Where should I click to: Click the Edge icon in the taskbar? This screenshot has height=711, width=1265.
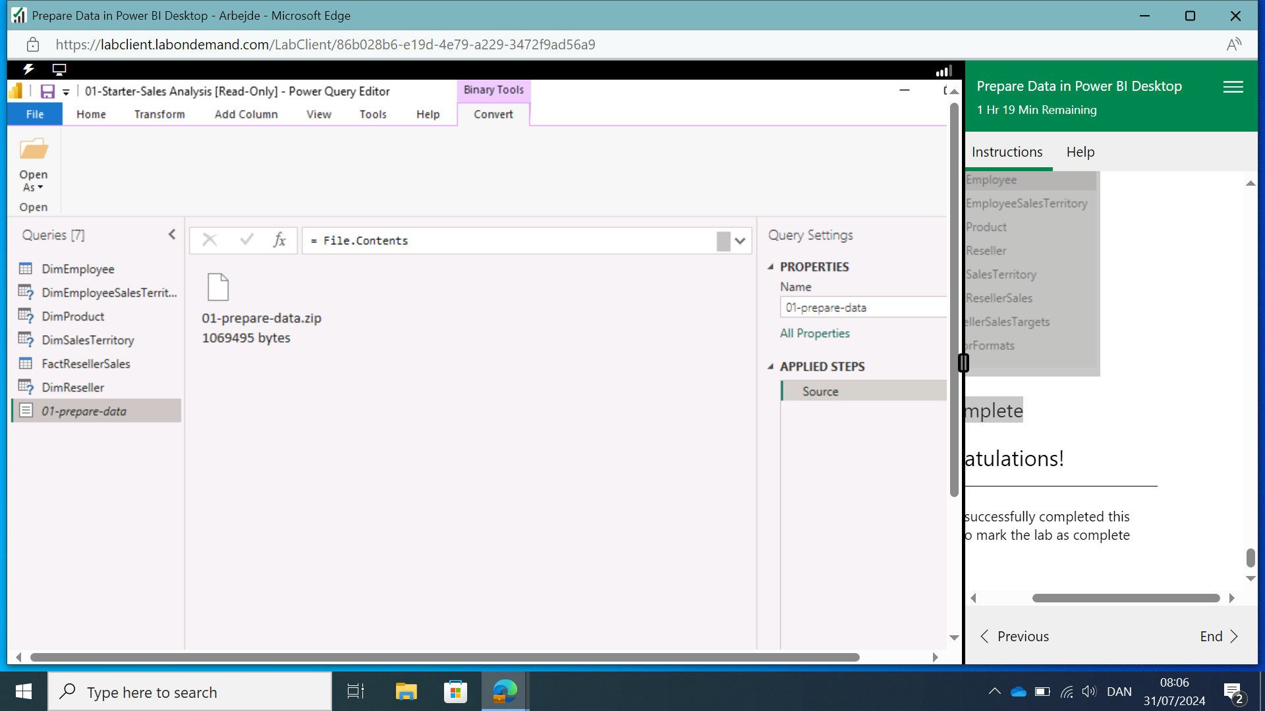(505, 691)
